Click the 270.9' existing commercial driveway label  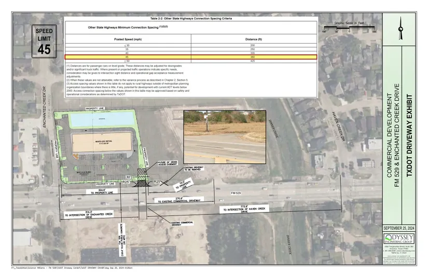pyautogui.click(x=178, y=199)
